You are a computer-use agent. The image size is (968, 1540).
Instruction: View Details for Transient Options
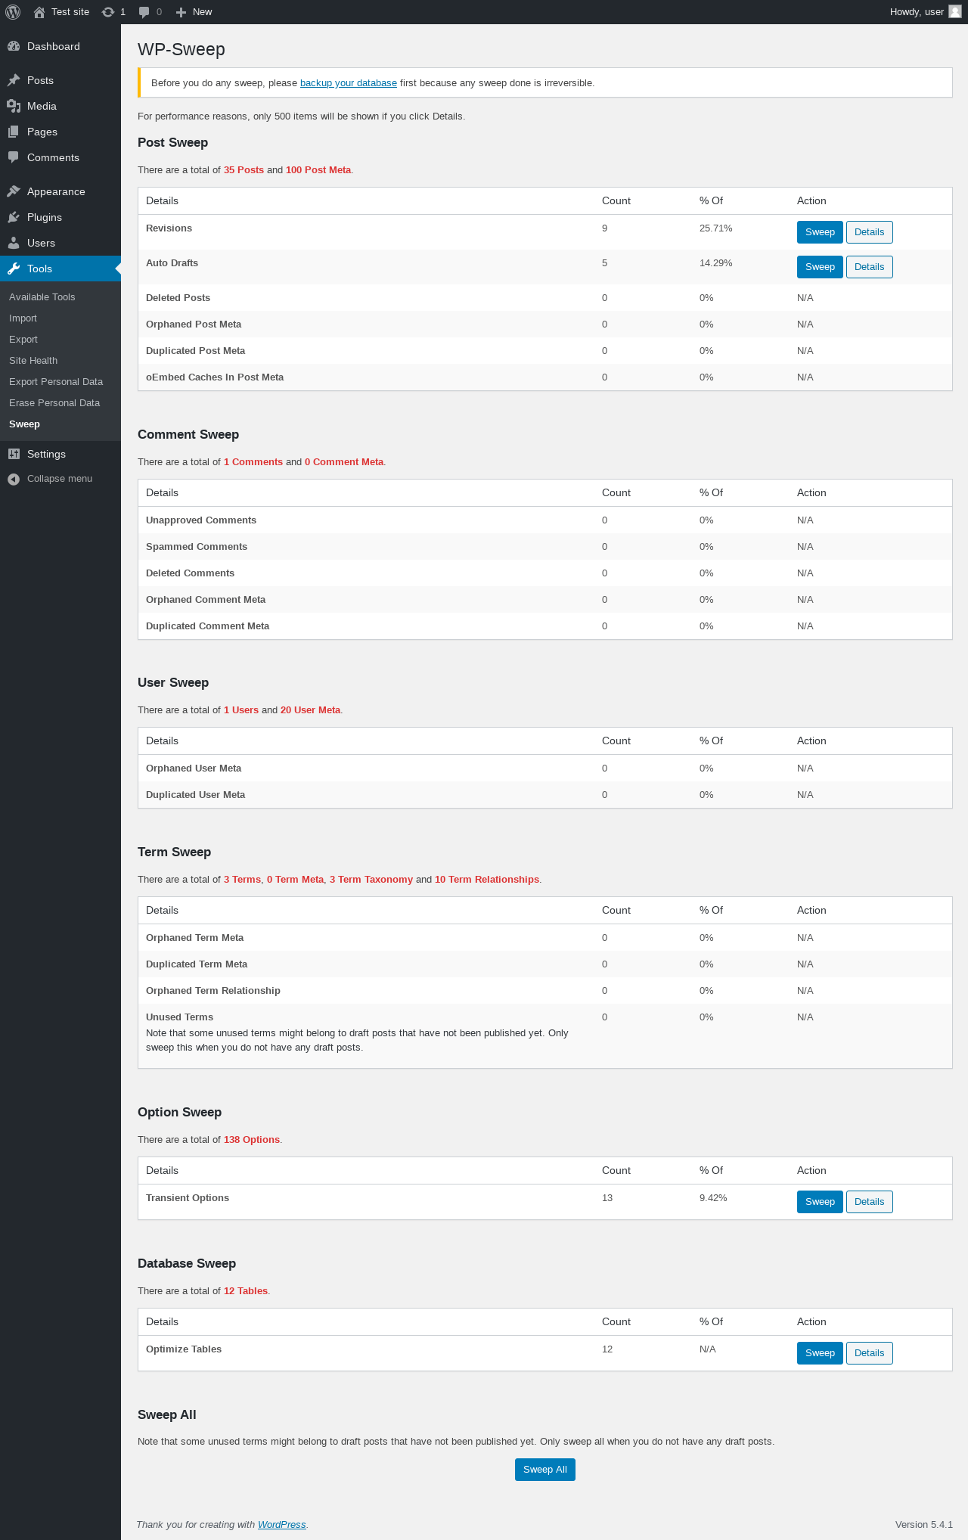[870, 1202]
